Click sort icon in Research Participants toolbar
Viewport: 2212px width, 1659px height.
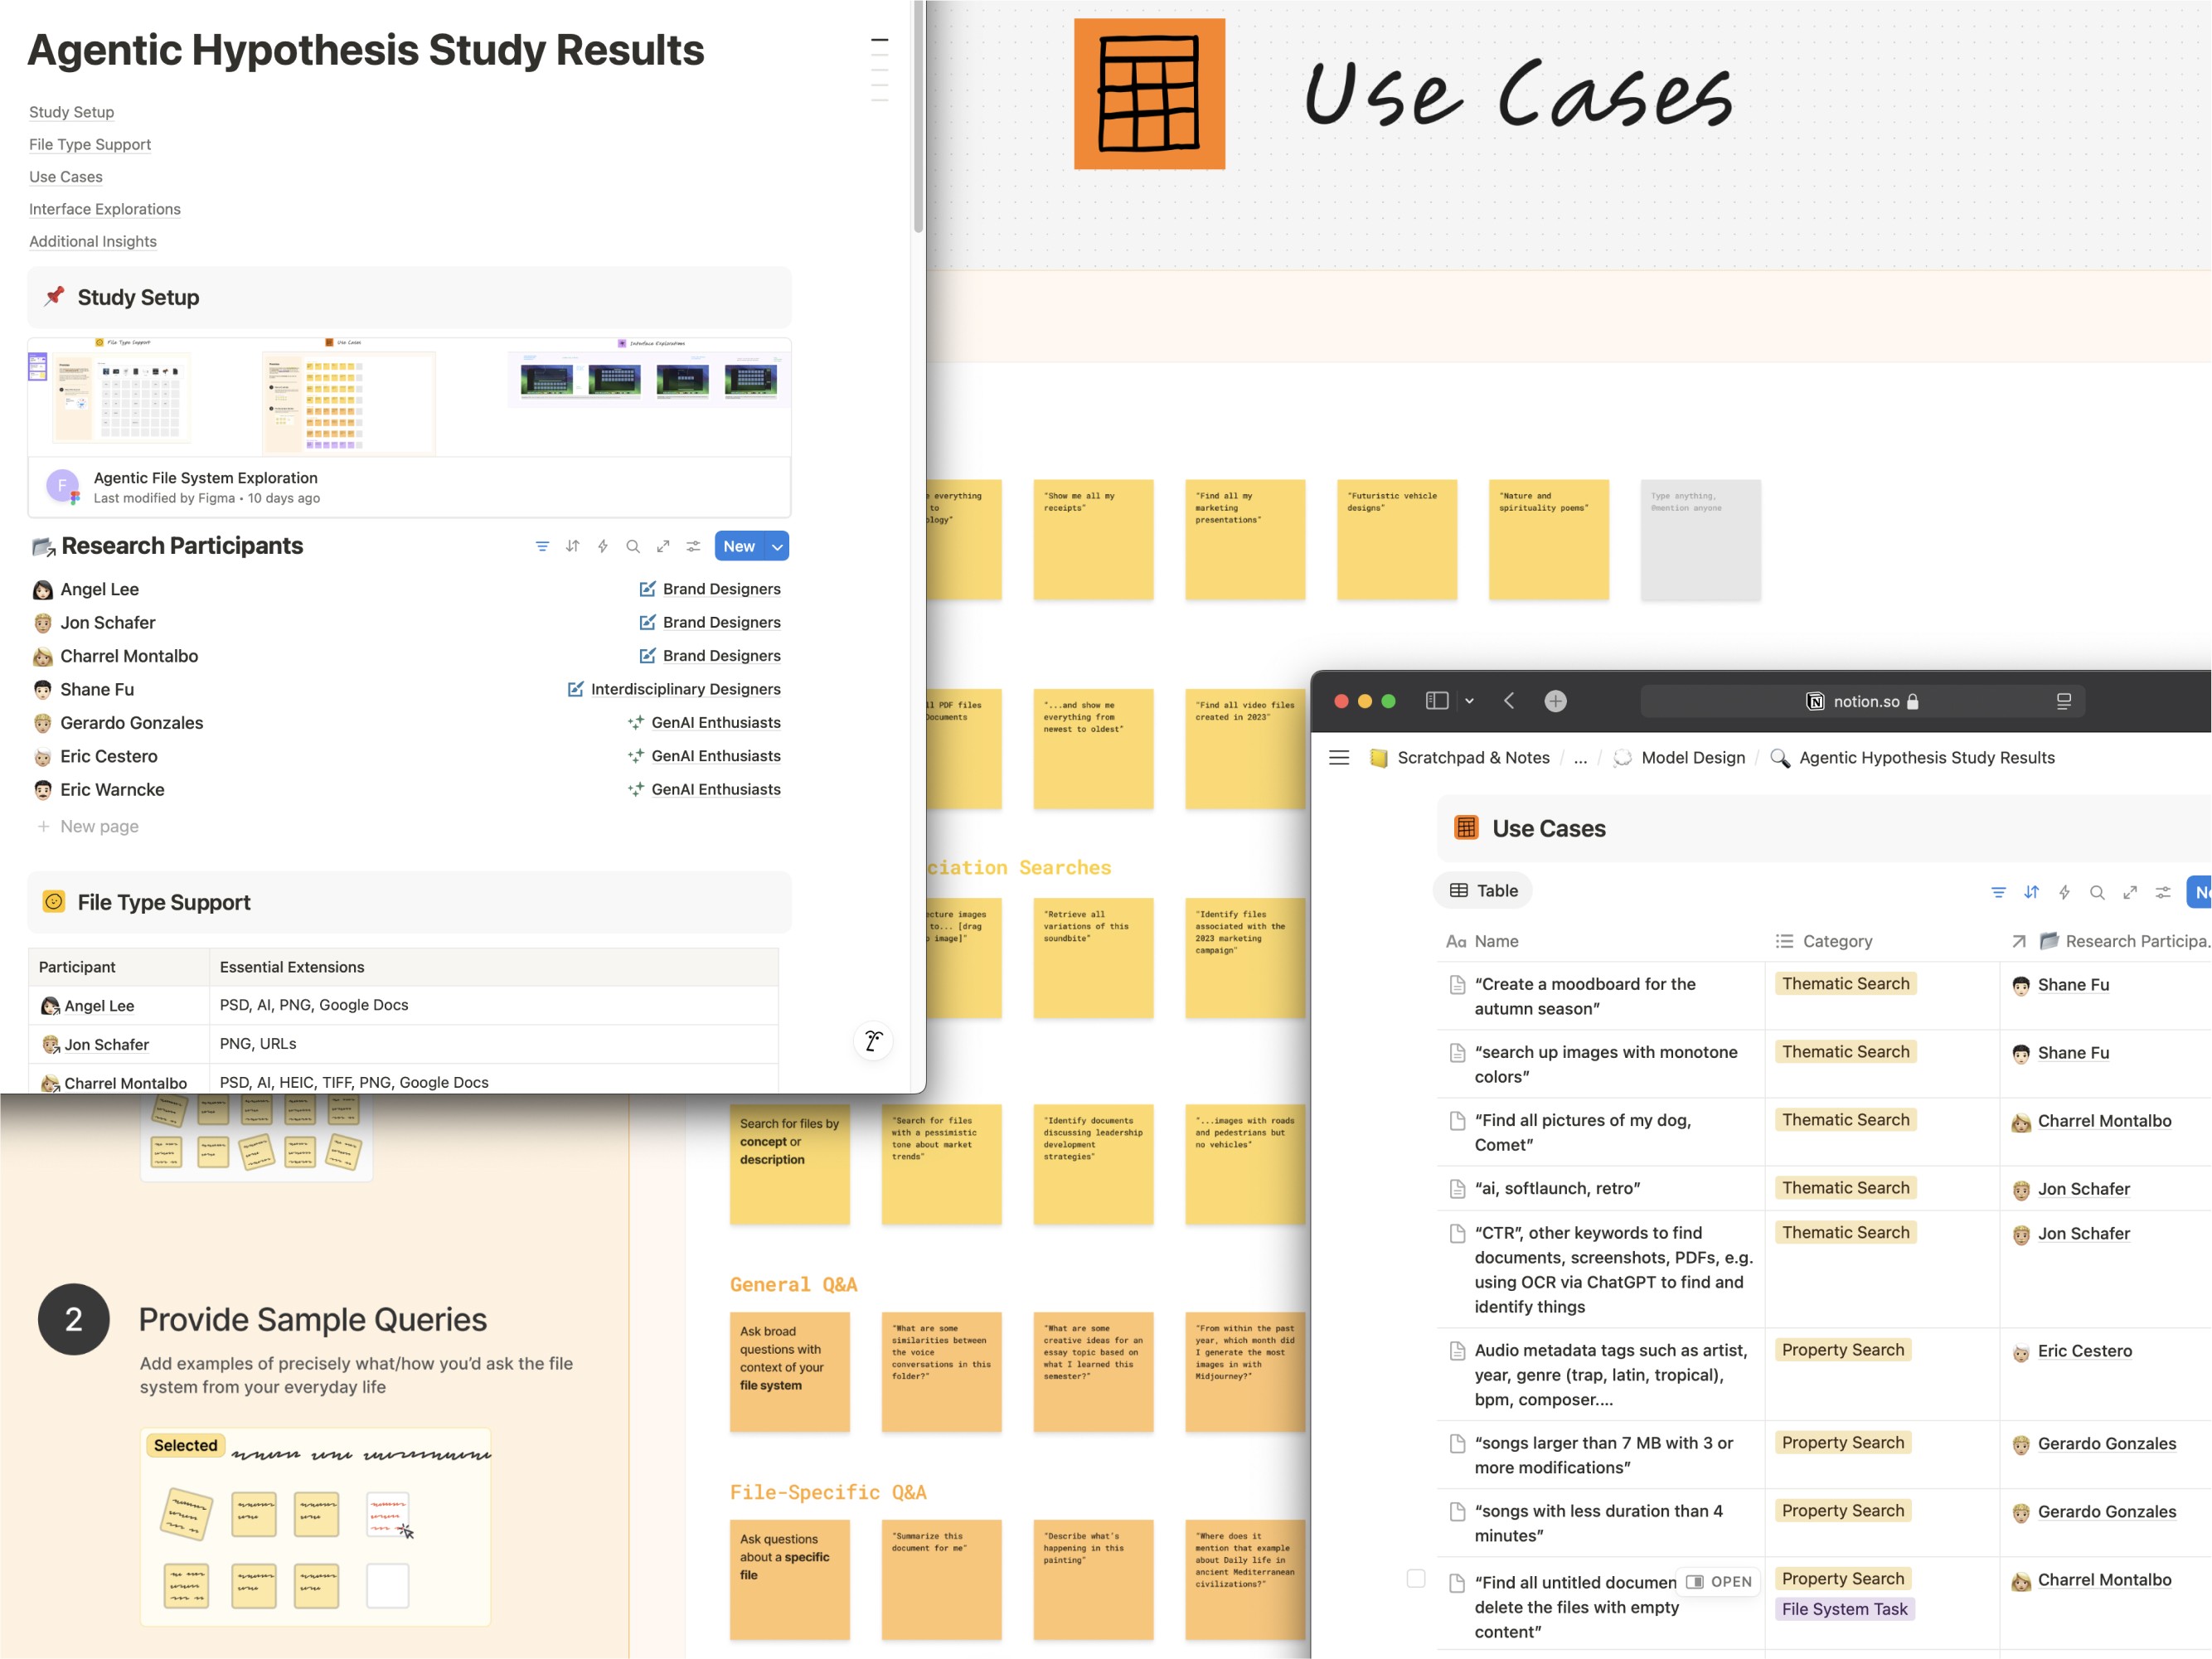point(572,546)
